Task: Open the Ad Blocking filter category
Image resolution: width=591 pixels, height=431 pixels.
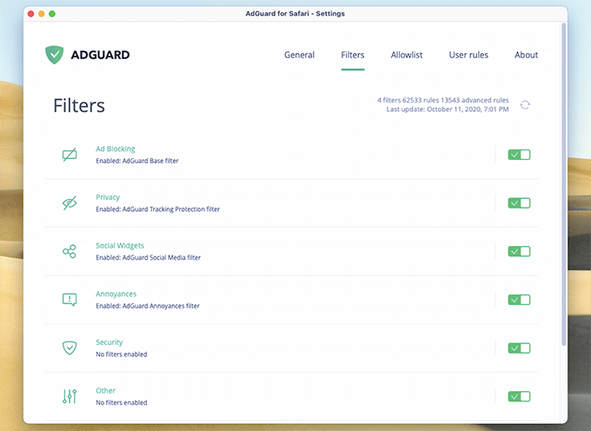Action: tap(116, 149)
